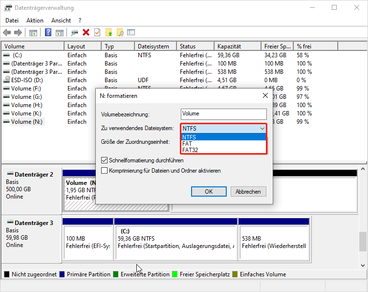Click the disk pane scroll up arrow

point(363,169)
